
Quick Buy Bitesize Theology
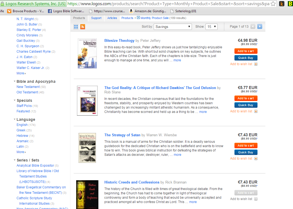246,58
